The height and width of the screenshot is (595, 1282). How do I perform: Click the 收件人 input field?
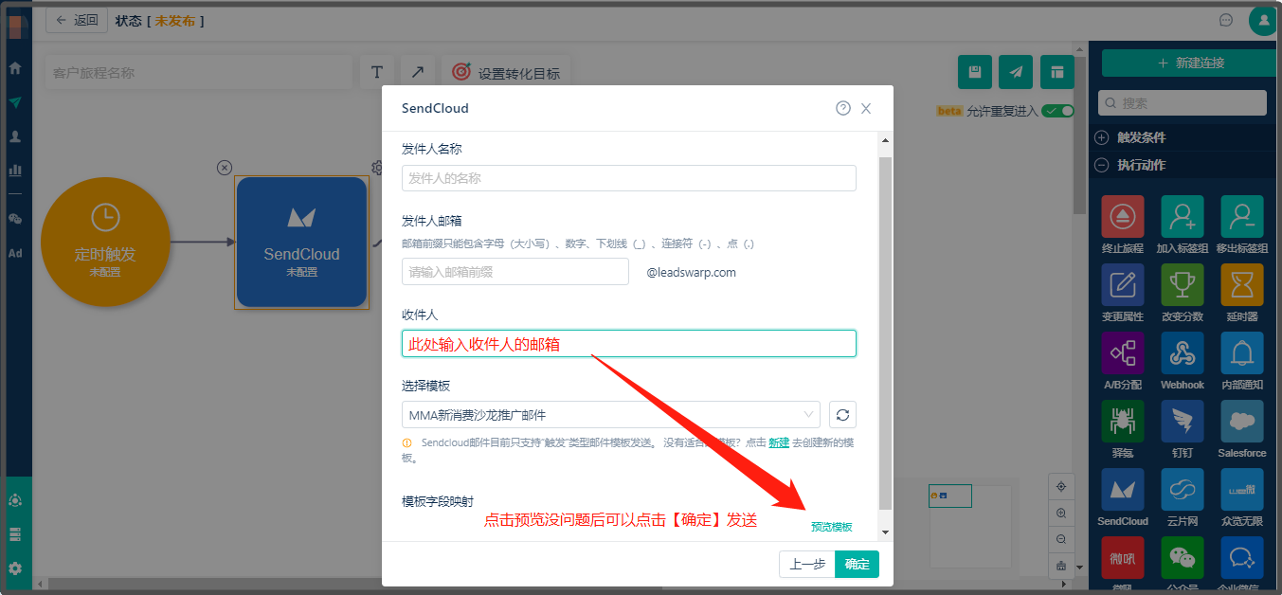point(629,344)
